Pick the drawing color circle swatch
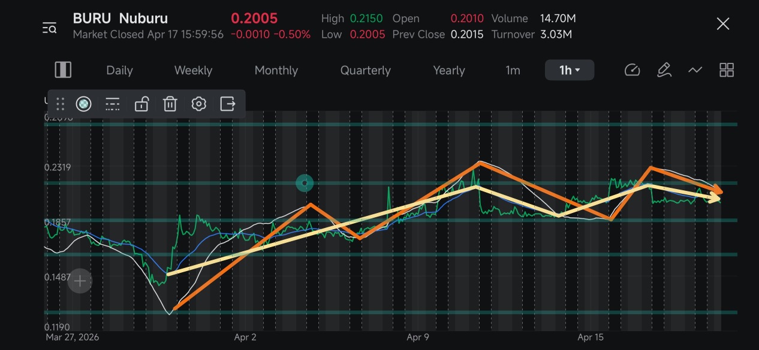Screen dimensions: 759x350 coord(83,104)
